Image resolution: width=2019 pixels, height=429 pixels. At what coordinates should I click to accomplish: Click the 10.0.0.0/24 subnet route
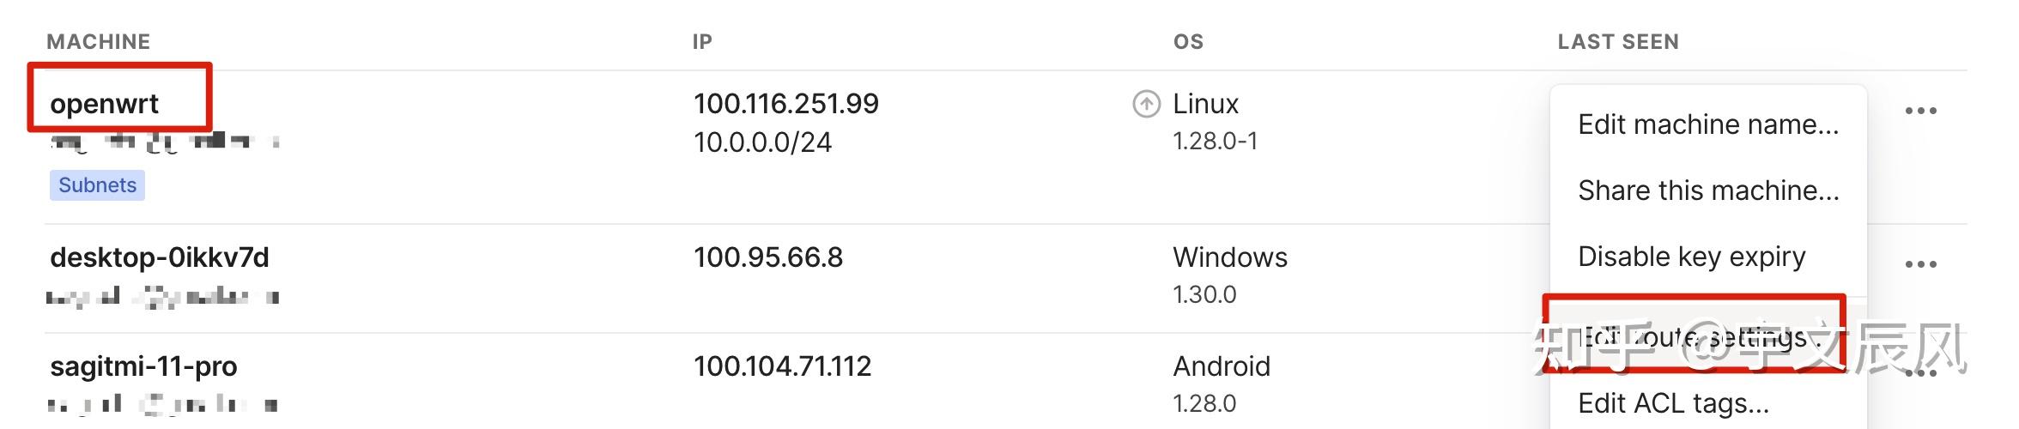click(762, 142)
